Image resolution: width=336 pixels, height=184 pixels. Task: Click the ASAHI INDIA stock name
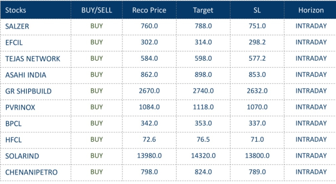(x=26, y=75)
